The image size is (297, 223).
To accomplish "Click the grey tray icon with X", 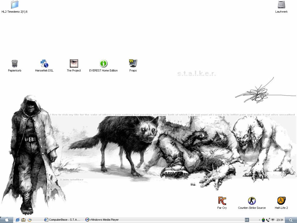I will (x=273, y=220).
